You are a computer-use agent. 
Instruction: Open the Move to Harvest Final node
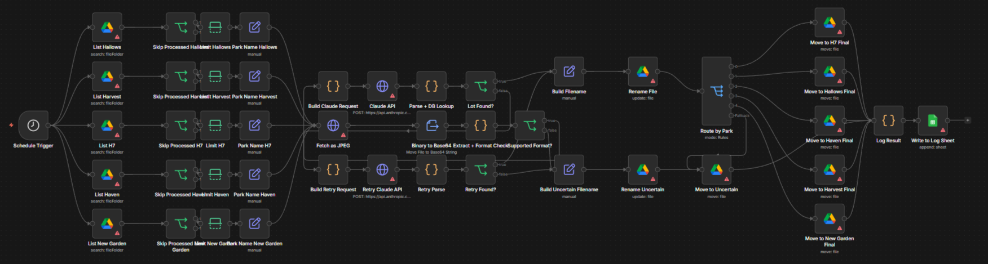pyautogui.click(x=830, y=169)
